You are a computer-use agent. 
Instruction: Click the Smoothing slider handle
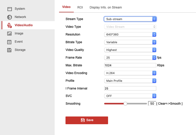(x=125, y=104)
